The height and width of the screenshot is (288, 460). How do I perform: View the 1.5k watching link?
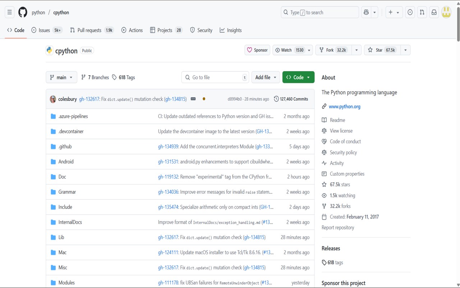point(339,195)
